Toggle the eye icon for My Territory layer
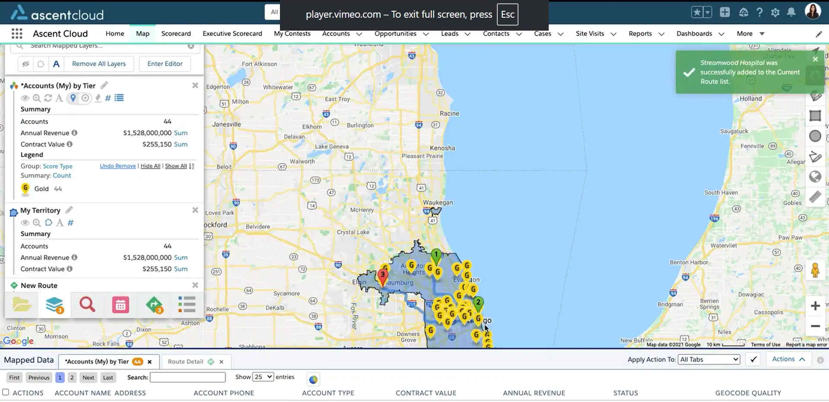Screen dimensions: 829x402 (x=25, y=223)
